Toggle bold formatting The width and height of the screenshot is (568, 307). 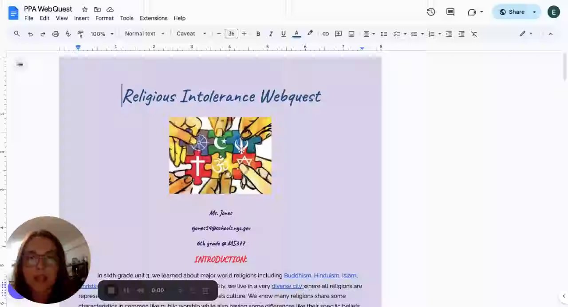pyautogui.click(x=258, y=34)
